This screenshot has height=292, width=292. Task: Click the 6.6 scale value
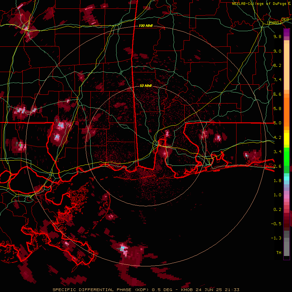click(x=277, y=94)
